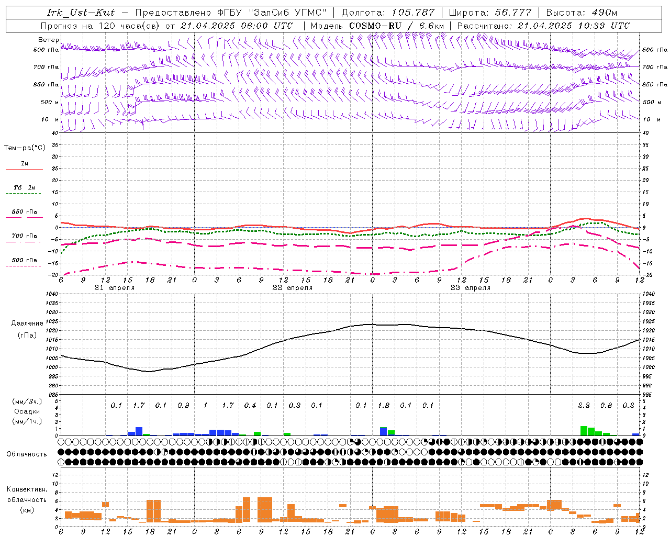Click the precipitation value 0.8
Screen dimensions: 670x536
coord(606,405)
